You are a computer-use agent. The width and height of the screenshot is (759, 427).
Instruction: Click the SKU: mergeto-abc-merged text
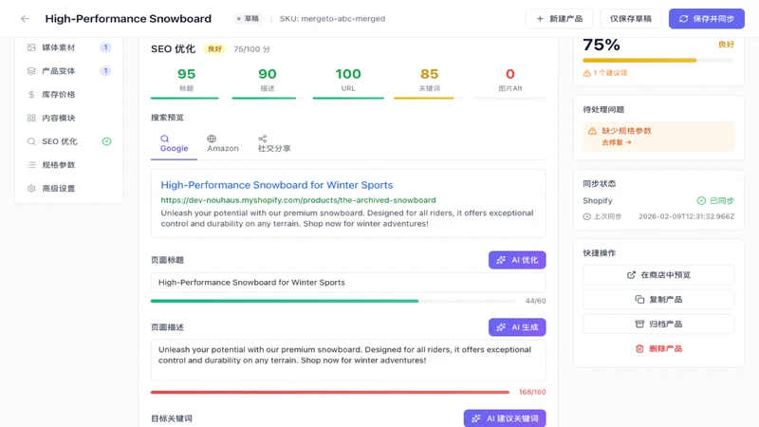(x=333, y=19)
